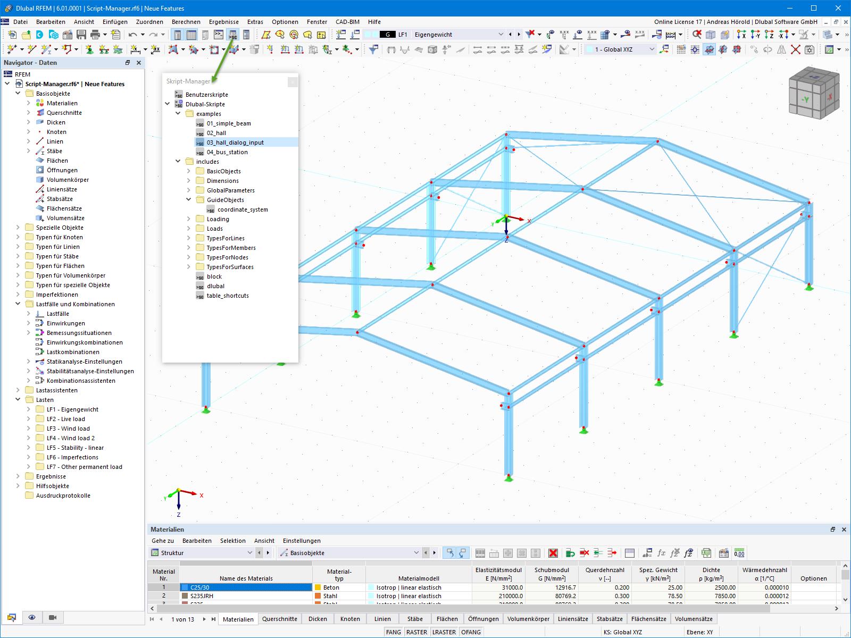Toggle the first table selection sync button
The height and width of the screenshot is (638, 851).
[x=450, y=553]
